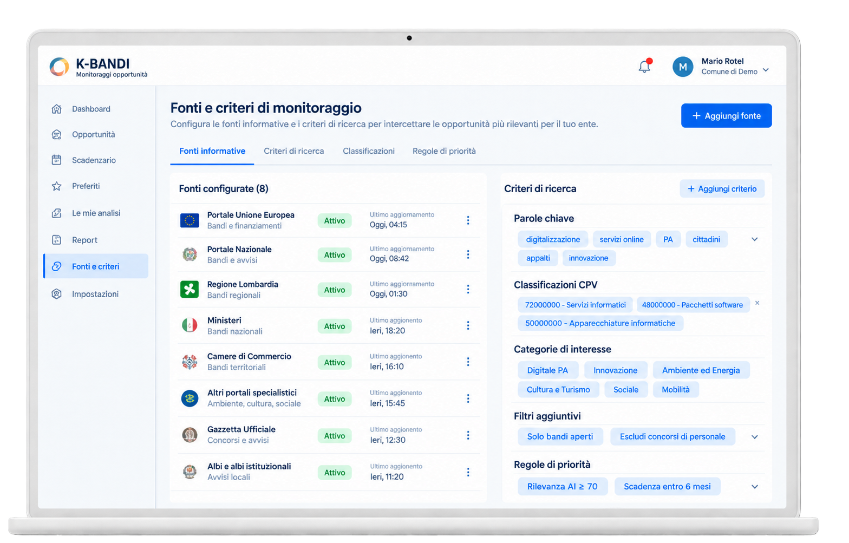849x543 pixels.
Task: Click the Gazzetta Ufficiale emblem
Action: 190,435
